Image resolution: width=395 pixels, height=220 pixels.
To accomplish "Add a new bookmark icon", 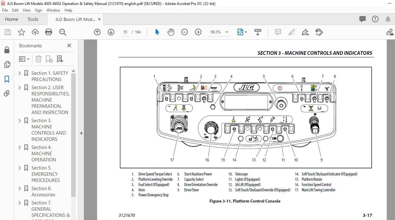I will pyautogui.click(x=49, y=59).
